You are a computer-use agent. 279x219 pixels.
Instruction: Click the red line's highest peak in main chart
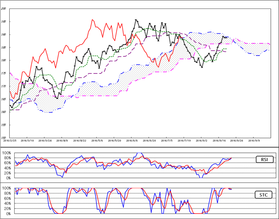tap(93, 19)
